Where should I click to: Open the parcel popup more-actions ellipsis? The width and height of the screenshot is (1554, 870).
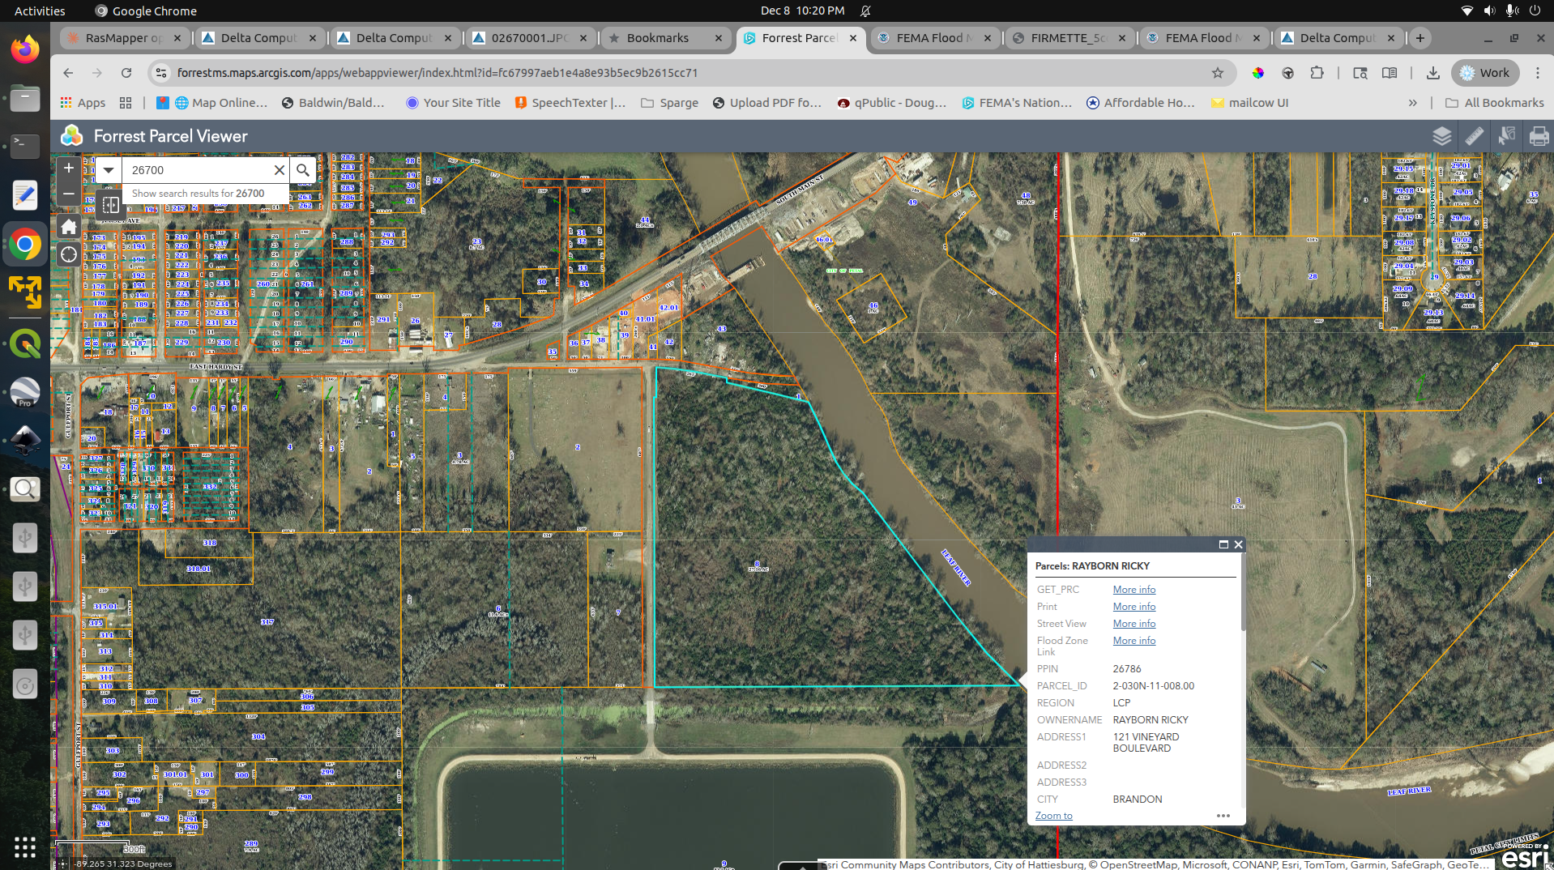pyautogui.click(x=1223, y=816)
